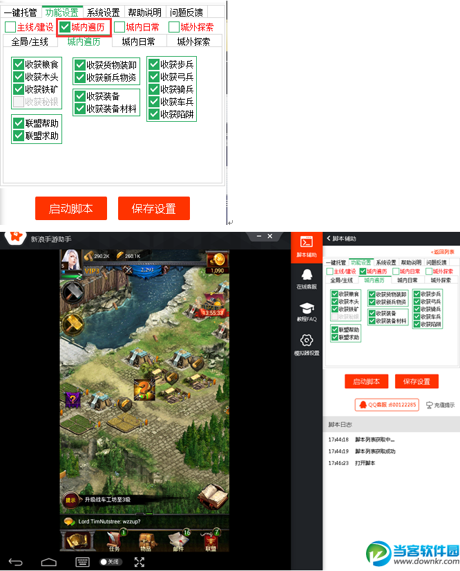Tap the world map icon in game bottom bar
Image resolution: width=460 pixels, height=571 pixels.
click(77, 541)
